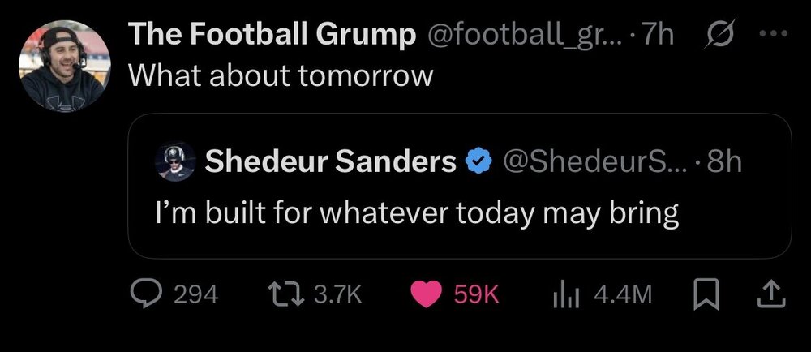
Task: Bookmark this post
Action: [x=707, y=294]
